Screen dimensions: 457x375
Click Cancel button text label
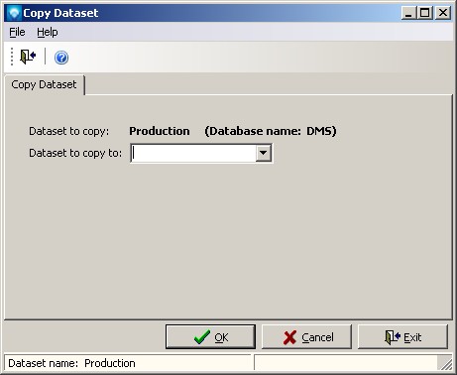coord(317,337)
